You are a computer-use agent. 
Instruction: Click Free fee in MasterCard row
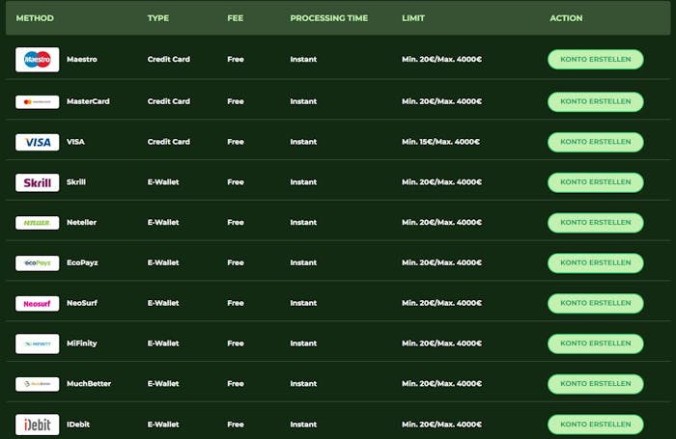point(236,101)
